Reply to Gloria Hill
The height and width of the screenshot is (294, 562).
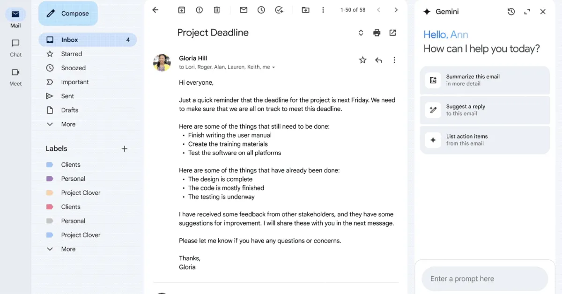coord(378,60)
